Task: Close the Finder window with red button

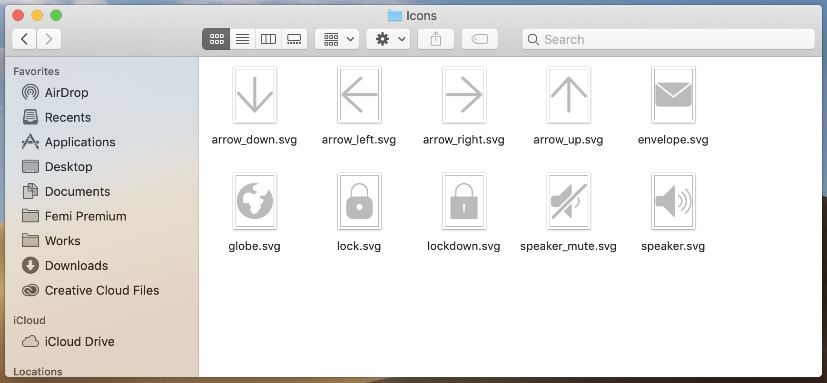Action: click(18, 15)
